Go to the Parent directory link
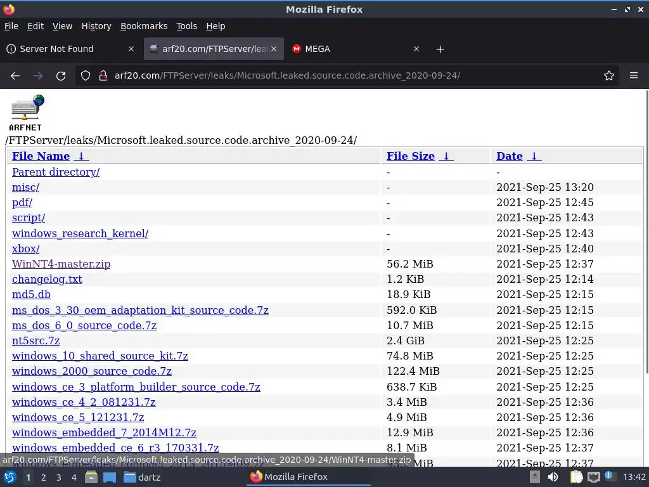This screenshot has width=649, height=487. pyautogui.click(x=56, y=172)
